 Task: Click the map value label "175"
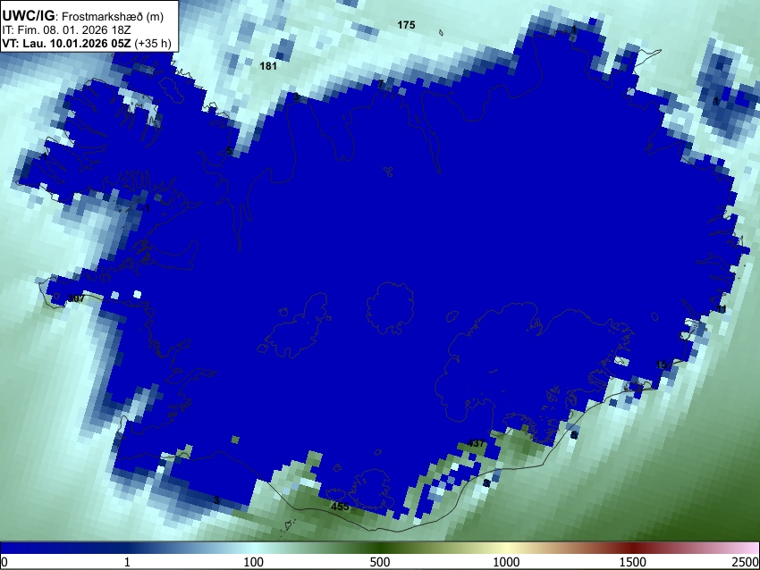point(406,25)
